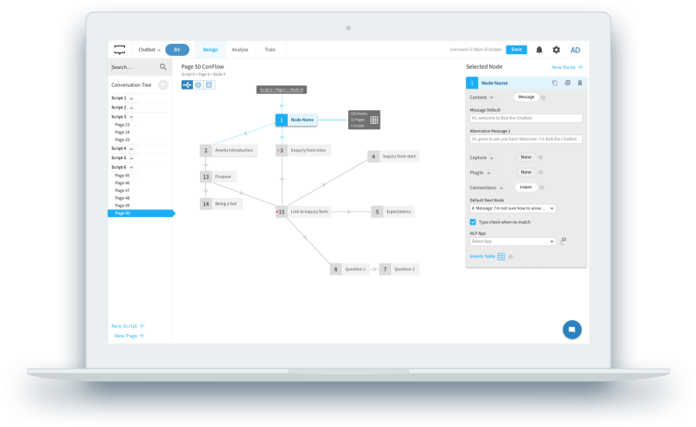Click the Message Default input field
This screenshot has height=427, width=696.
pos(525,119)
